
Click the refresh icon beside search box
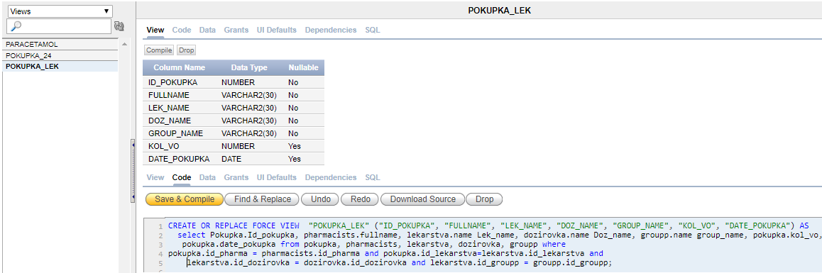coord(119,26)
